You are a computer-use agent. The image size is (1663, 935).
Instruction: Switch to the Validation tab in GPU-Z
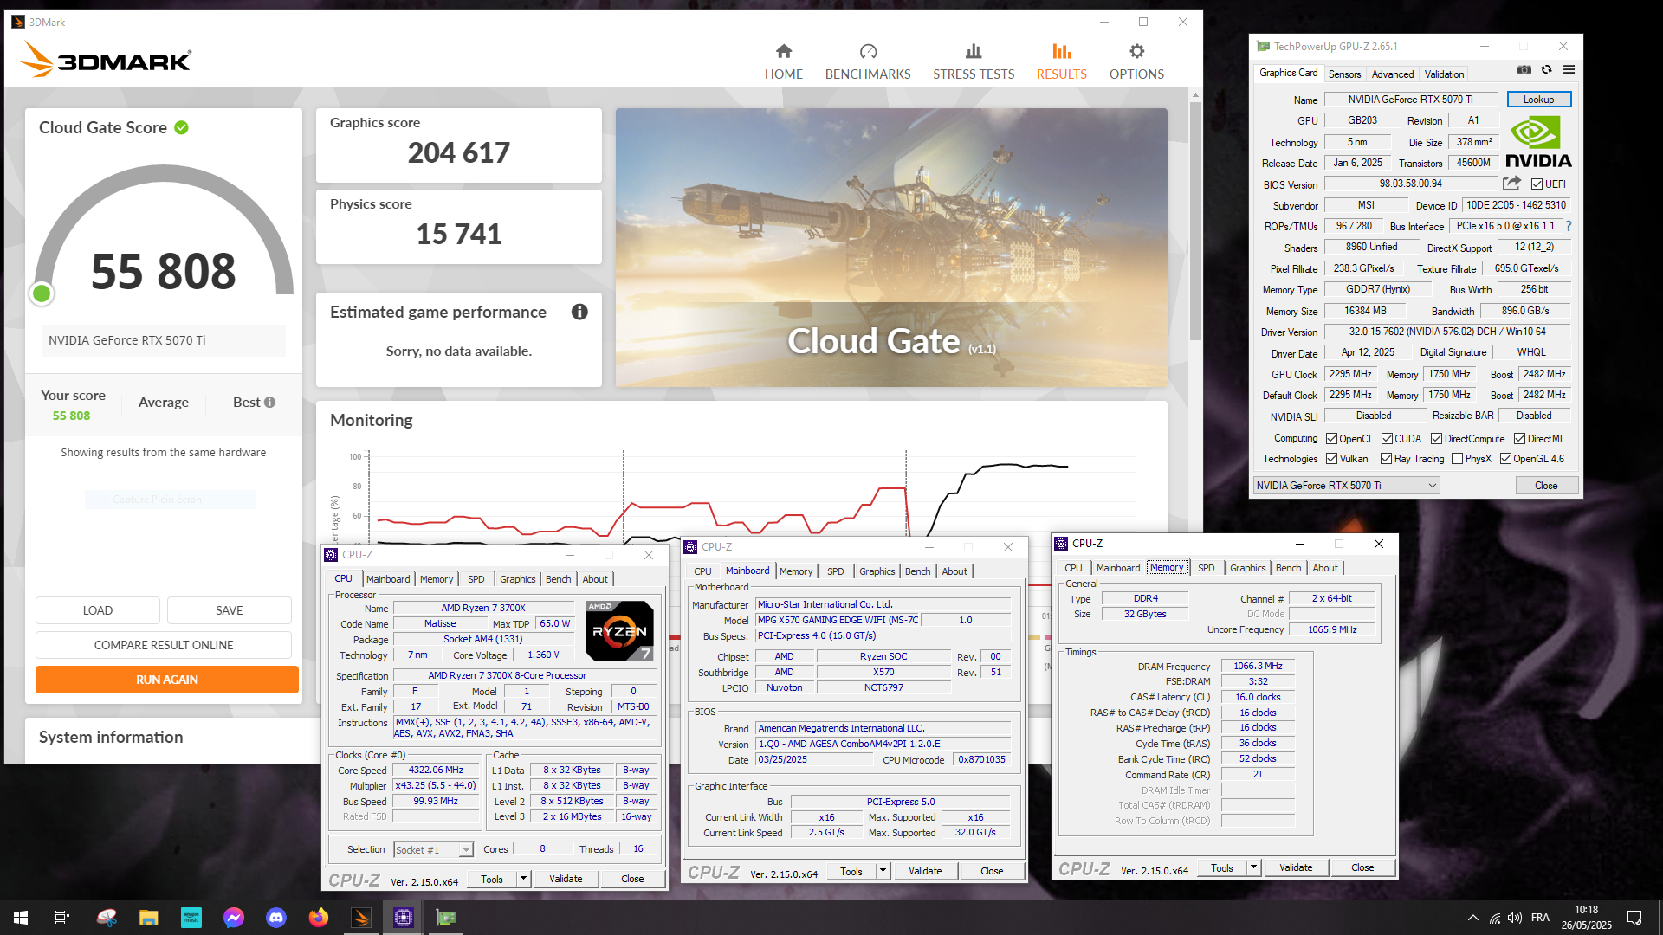click(1445, 74)
